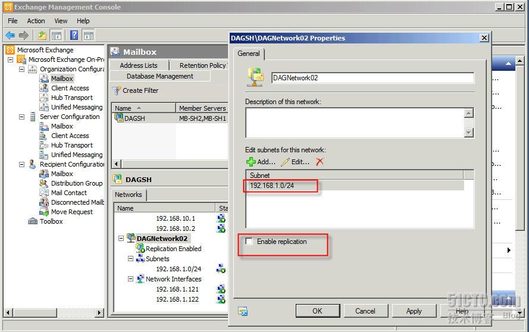This screenshot has height=332, width=529.
Task: Click the Back arrow toolbar icon
Action: 11,35
